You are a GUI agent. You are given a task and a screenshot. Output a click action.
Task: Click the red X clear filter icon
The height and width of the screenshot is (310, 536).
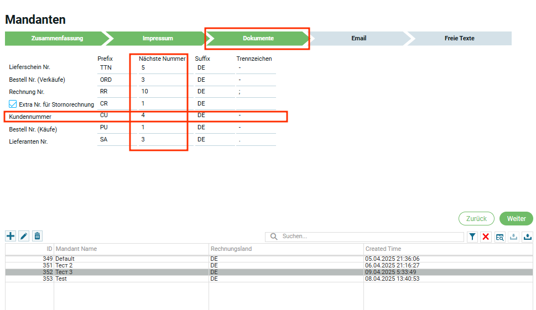(486, 237)
